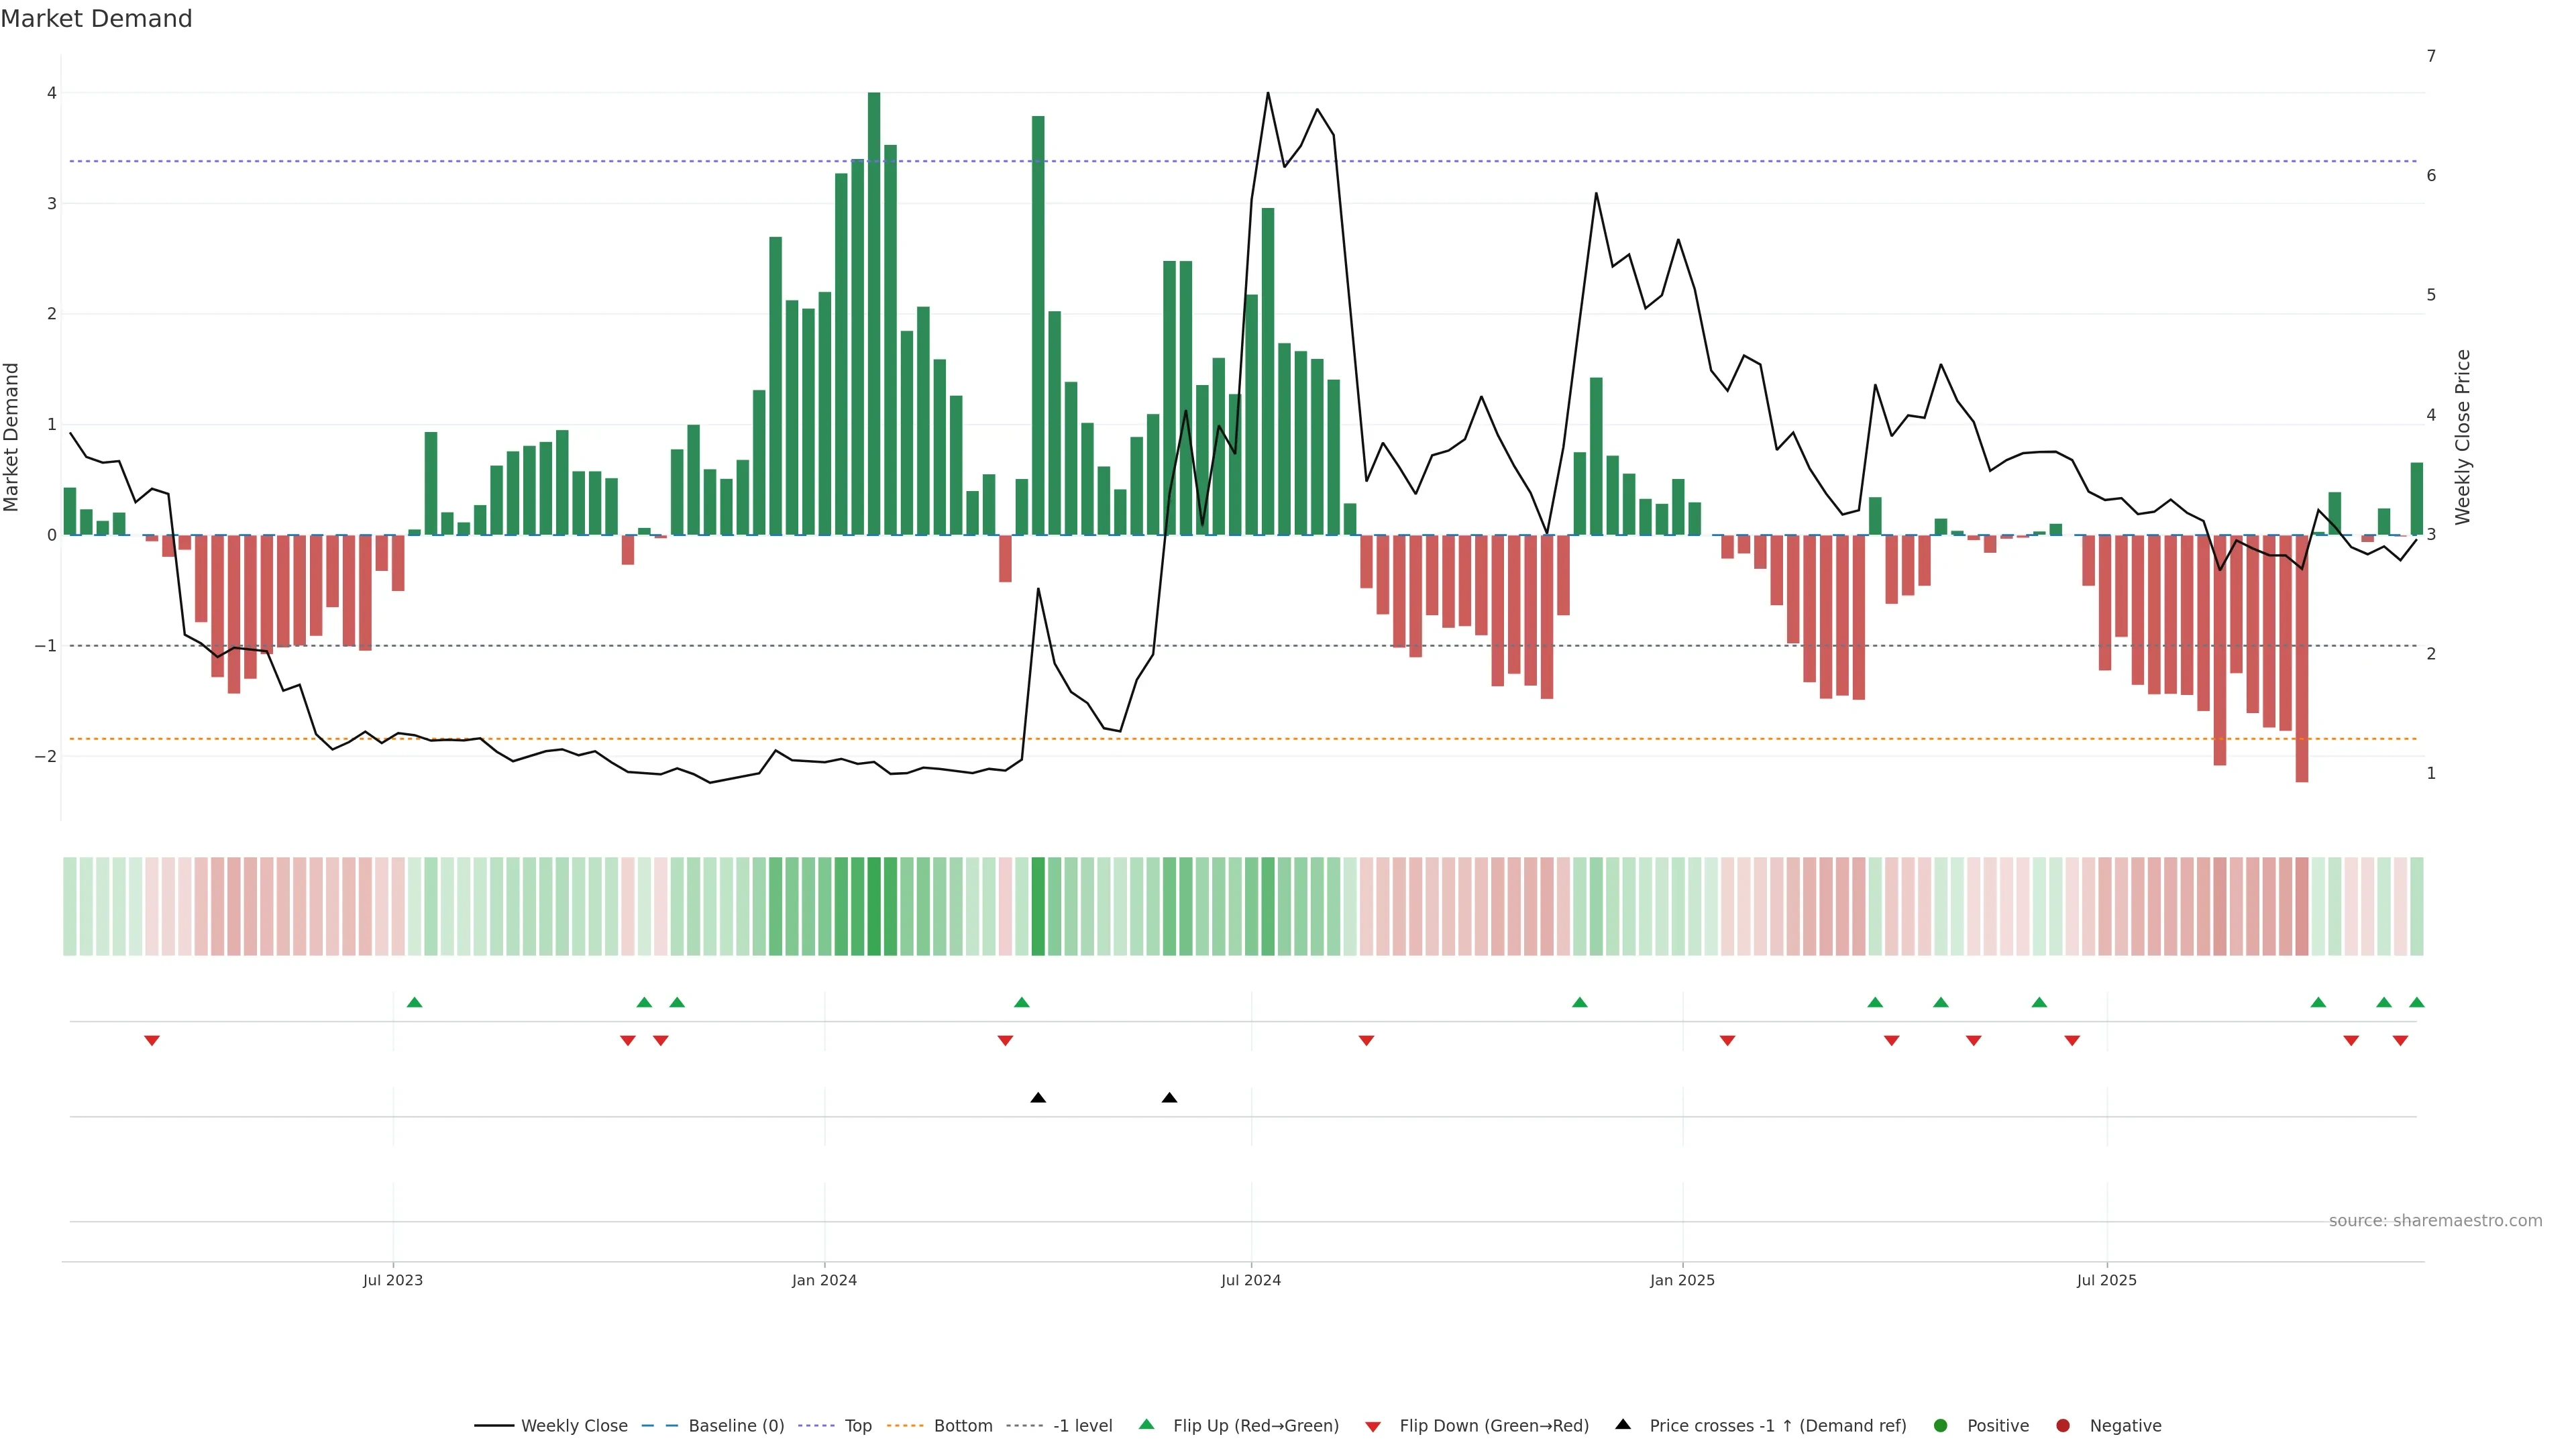Click the second black price-cross triangle marker

1169,1098
